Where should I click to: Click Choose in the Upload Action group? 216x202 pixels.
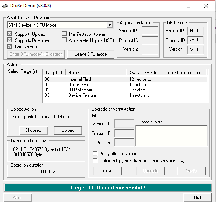[34, 130]
